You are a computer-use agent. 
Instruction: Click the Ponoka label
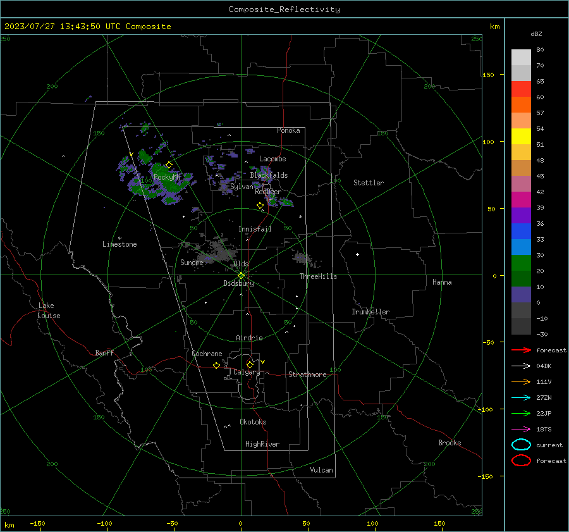click(x=288, y=130)
